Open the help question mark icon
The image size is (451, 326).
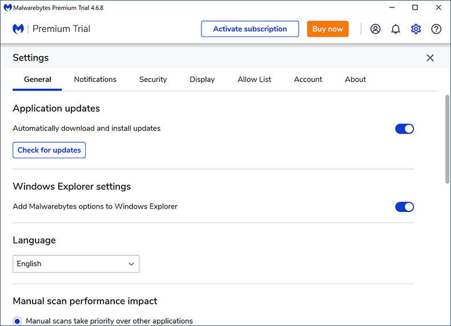[x=436, y=29]
